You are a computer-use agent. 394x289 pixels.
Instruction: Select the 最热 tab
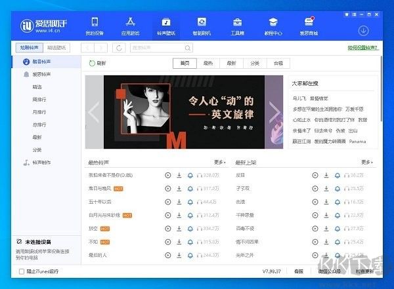pos(208,63)
